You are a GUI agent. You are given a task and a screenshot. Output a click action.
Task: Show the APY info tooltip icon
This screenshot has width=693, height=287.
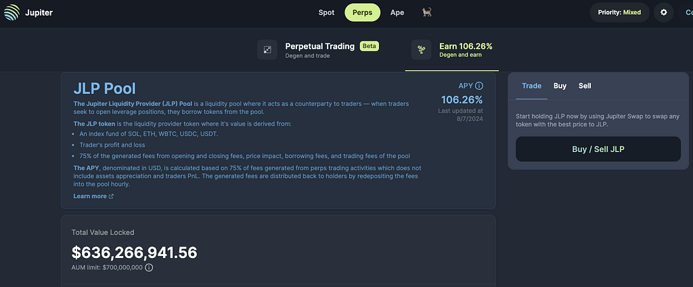coord(479,86)
